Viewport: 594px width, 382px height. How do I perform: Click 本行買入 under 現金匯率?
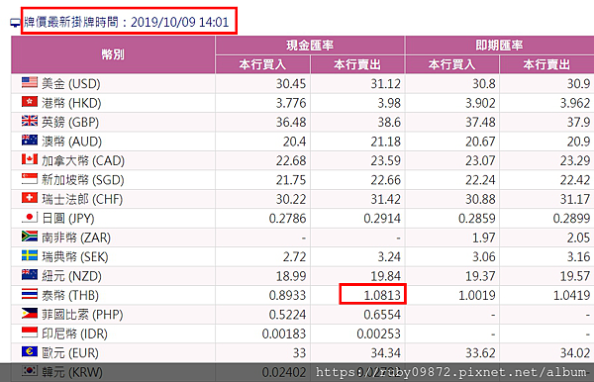[262, 64]
